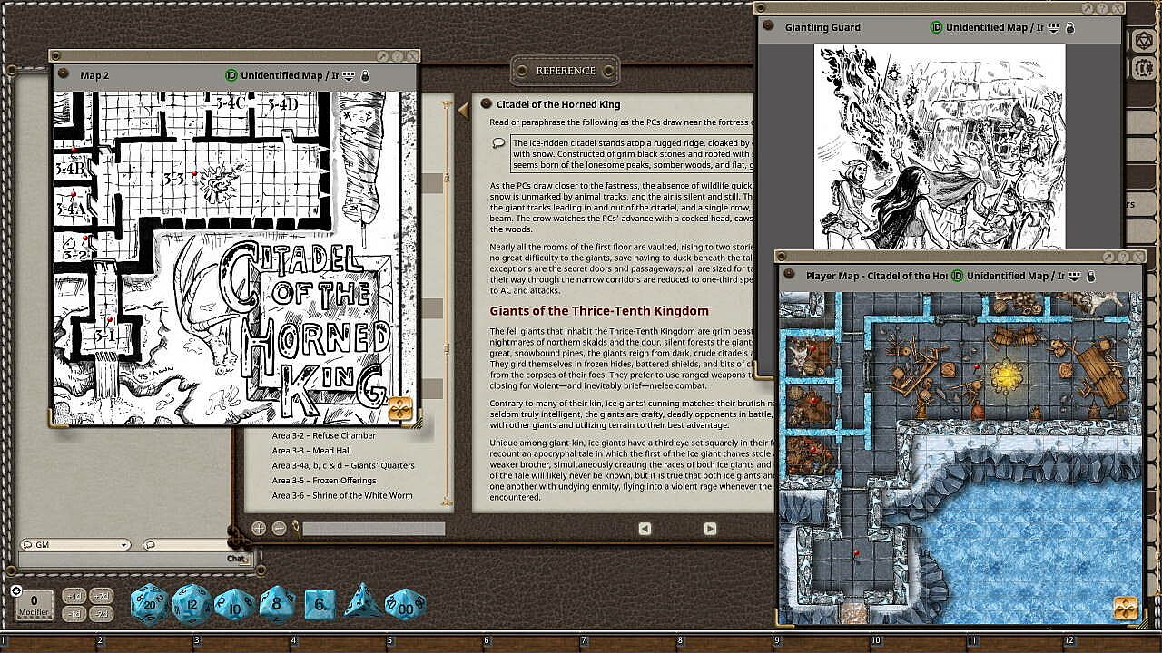
Task: Click hotkey bar slot 7
Action: pyautogui.click(x=630, y=642)
